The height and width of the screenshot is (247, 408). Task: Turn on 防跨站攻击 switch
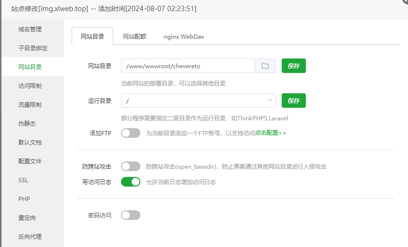(x=131, y=166)
